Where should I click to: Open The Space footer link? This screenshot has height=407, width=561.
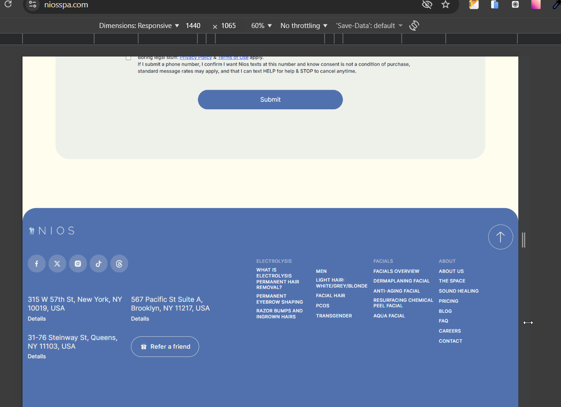click(452, 281)
